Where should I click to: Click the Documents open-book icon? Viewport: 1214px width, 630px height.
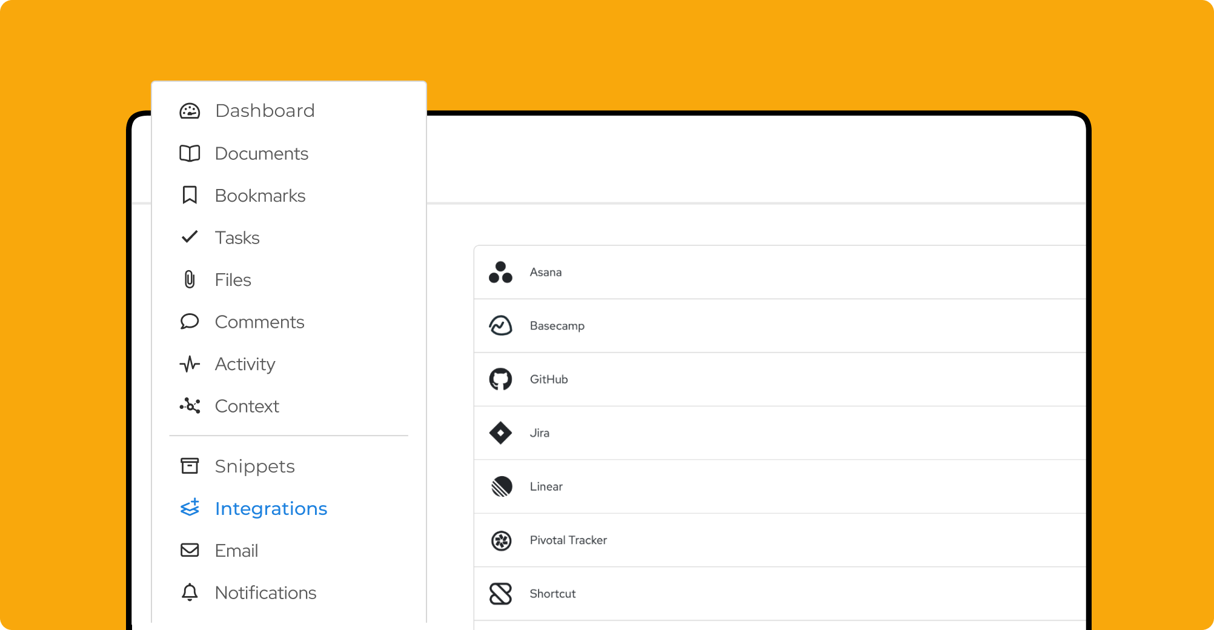point(190,153)
